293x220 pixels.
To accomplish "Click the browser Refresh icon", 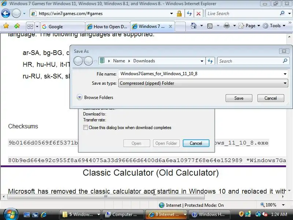I will (189, 14).
